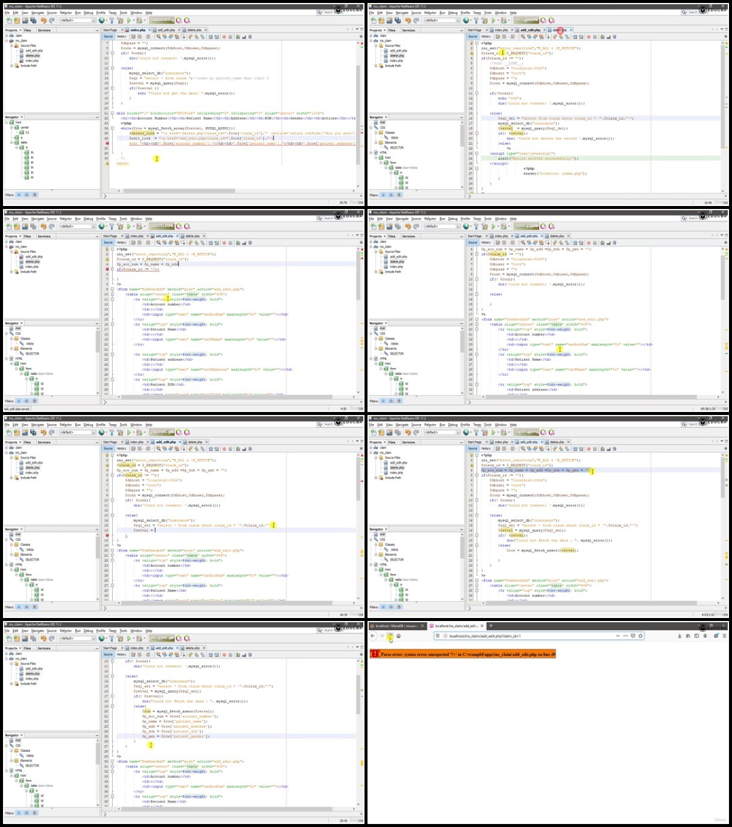Toggle History view button in index.php editor
This screenshot has width=732, height=827.
[121, 36]
